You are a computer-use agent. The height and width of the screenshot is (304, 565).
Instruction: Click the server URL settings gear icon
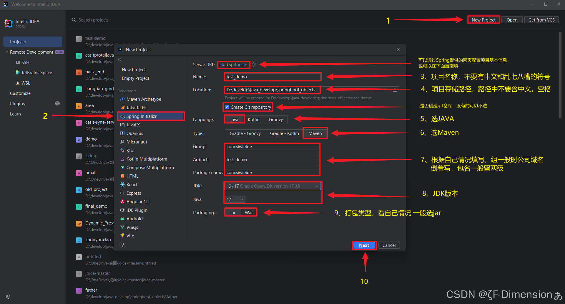point(254,65)
